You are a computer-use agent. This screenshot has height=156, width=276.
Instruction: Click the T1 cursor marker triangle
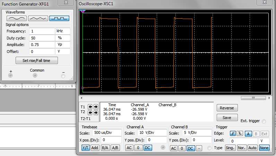pos(83,11)
